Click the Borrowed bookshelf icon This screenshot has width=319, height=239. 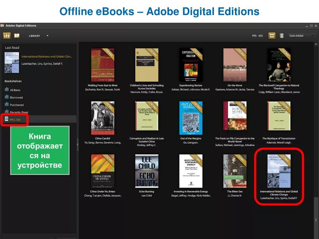click(7, 97)
